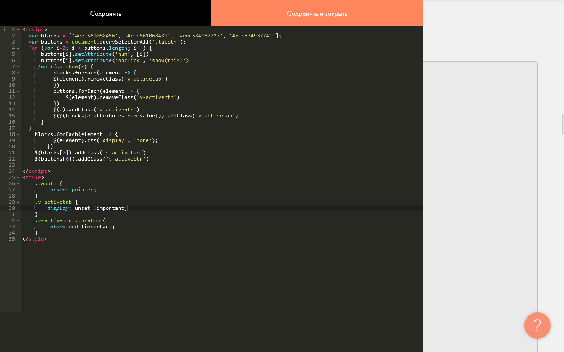Click the '.tabbtn' selector string on line 3
The width and height of the screenshot is (564, 352).
(165, 42)
